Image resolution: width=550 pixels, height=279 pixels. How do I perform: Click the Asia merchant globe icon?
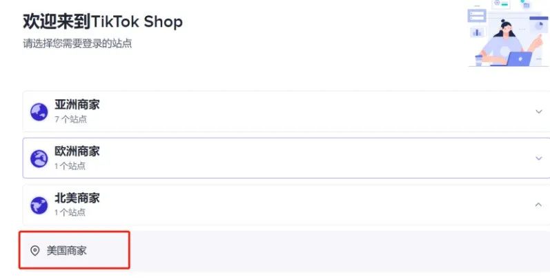pyautogui.click(x=39, y=112)
